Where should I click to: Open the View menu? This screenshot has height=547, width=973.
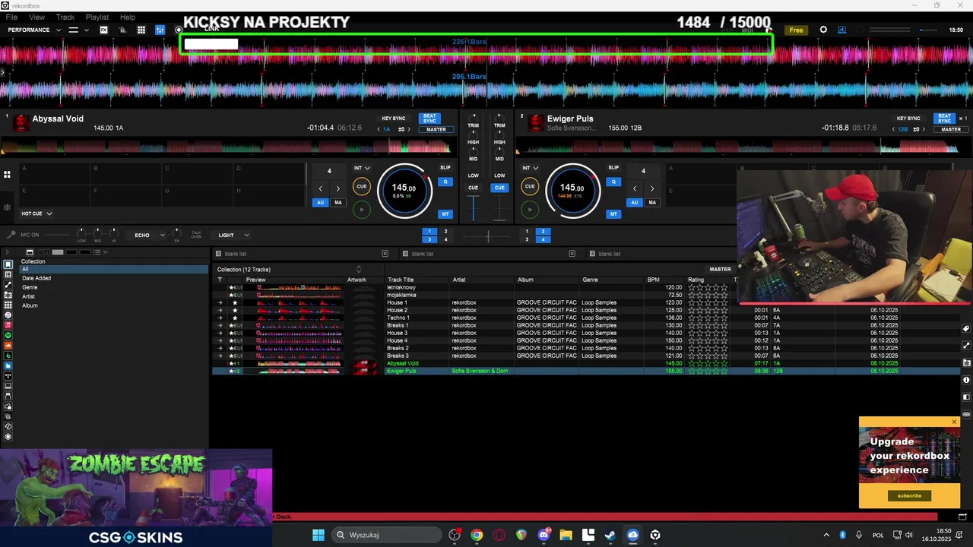36,17
